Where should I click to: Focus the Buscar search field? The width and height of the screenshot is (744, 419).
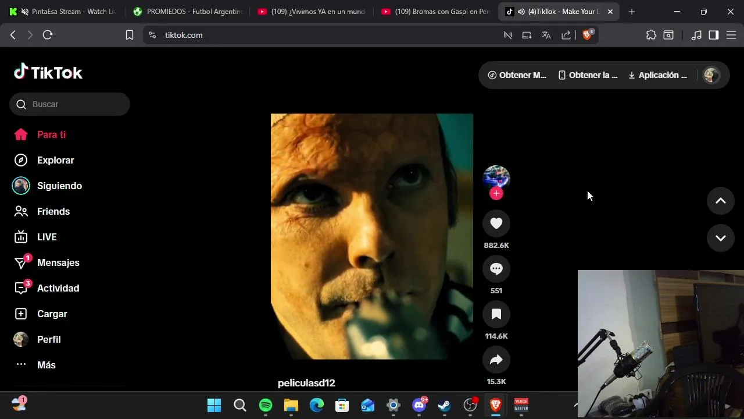tap(70, 104)
